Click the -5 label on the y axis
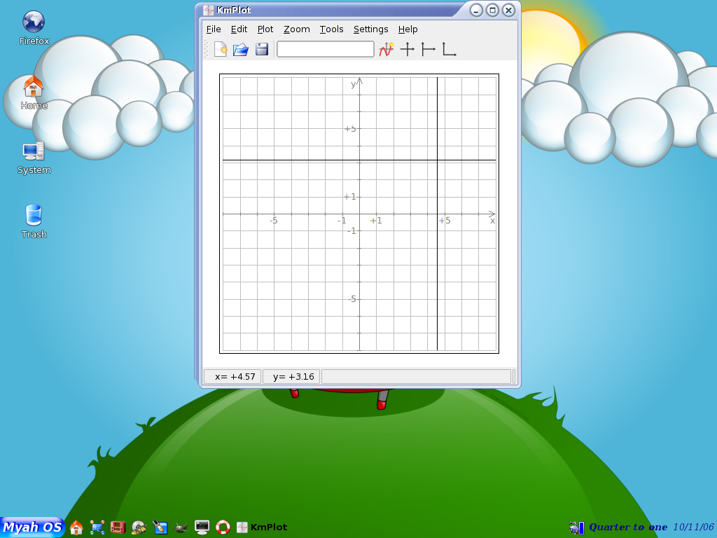The width and height of the screenshot is (717, 538). click(x=351, y=299)
